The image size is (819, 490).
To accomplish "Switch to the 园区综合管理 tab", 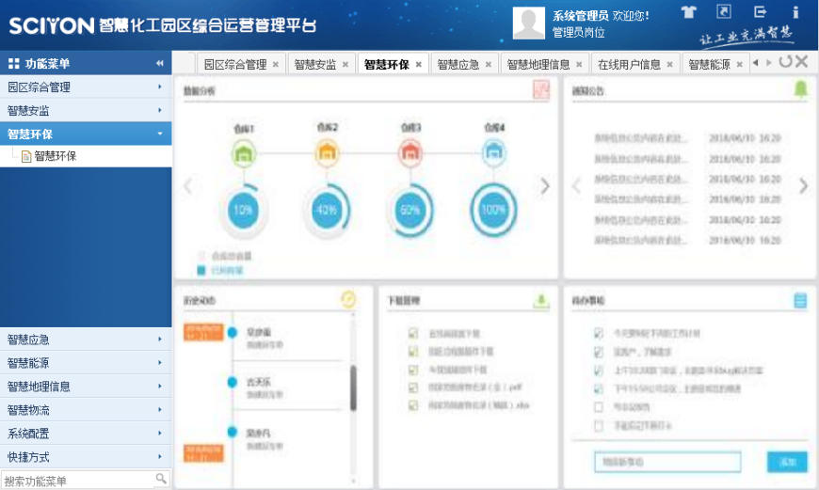I will coord(234,65).
